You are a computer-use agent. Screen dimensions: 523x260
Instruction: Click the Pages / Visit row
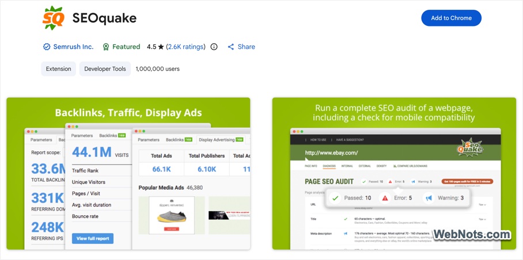102,193
